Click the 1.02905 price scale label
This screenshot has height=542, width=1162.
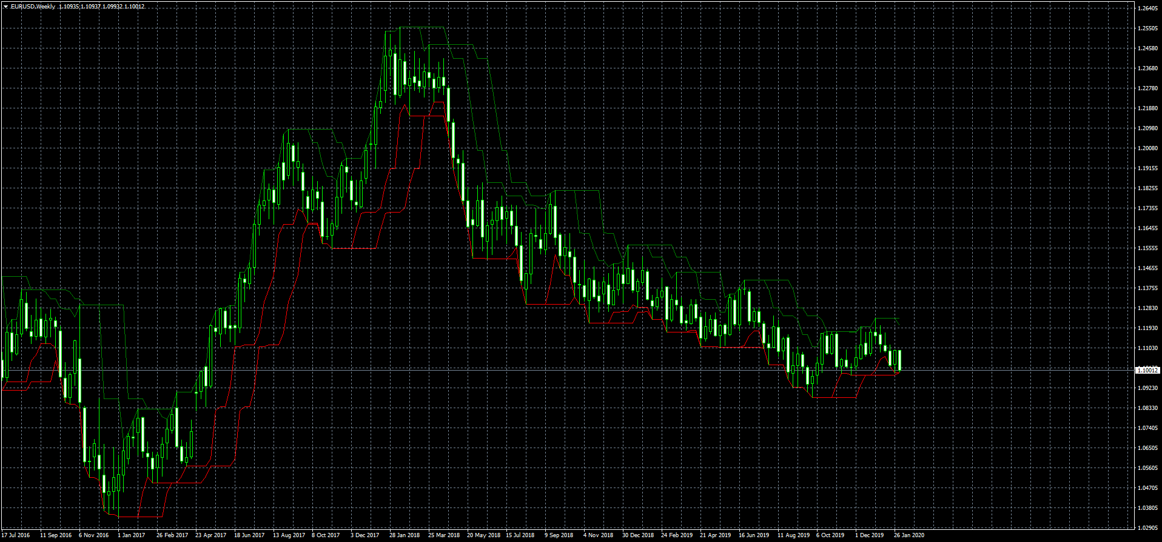click(x=1148, y=528)
